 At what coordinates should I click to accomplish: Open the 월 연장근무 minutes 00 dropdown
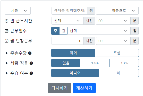click(x=113, y=41)
